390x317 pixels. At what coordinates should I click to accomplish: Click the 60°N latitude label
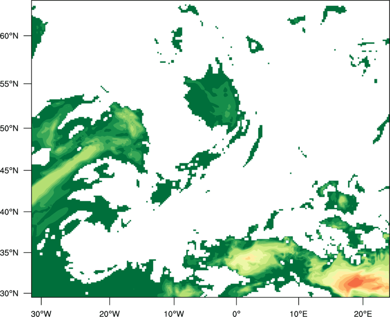[9, 36]
